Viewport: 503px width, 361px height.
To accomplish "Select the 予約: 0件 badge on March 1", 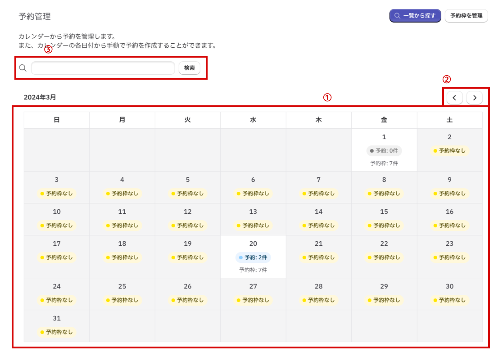I will (384, 151).
